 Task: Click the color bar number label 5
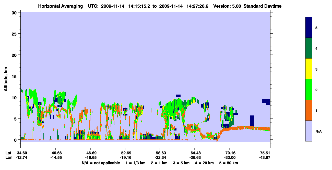coord(316,28)
